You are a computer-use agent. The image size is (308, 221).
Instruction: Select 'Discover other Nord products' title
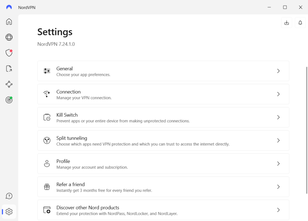pyautogui.click(x=88, y=207)
